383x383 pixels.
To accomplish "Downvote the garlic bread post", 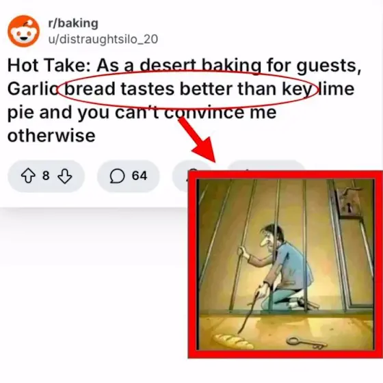I will [x=65, y=176].
